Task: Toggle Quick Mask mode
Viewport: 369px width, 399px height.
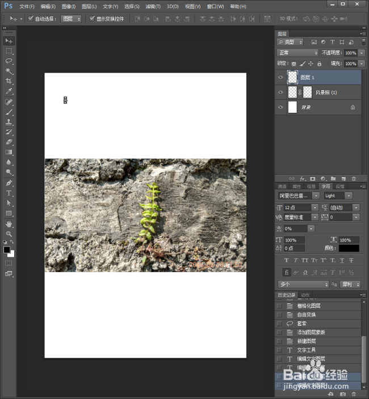Action: [x=9, y=263]
